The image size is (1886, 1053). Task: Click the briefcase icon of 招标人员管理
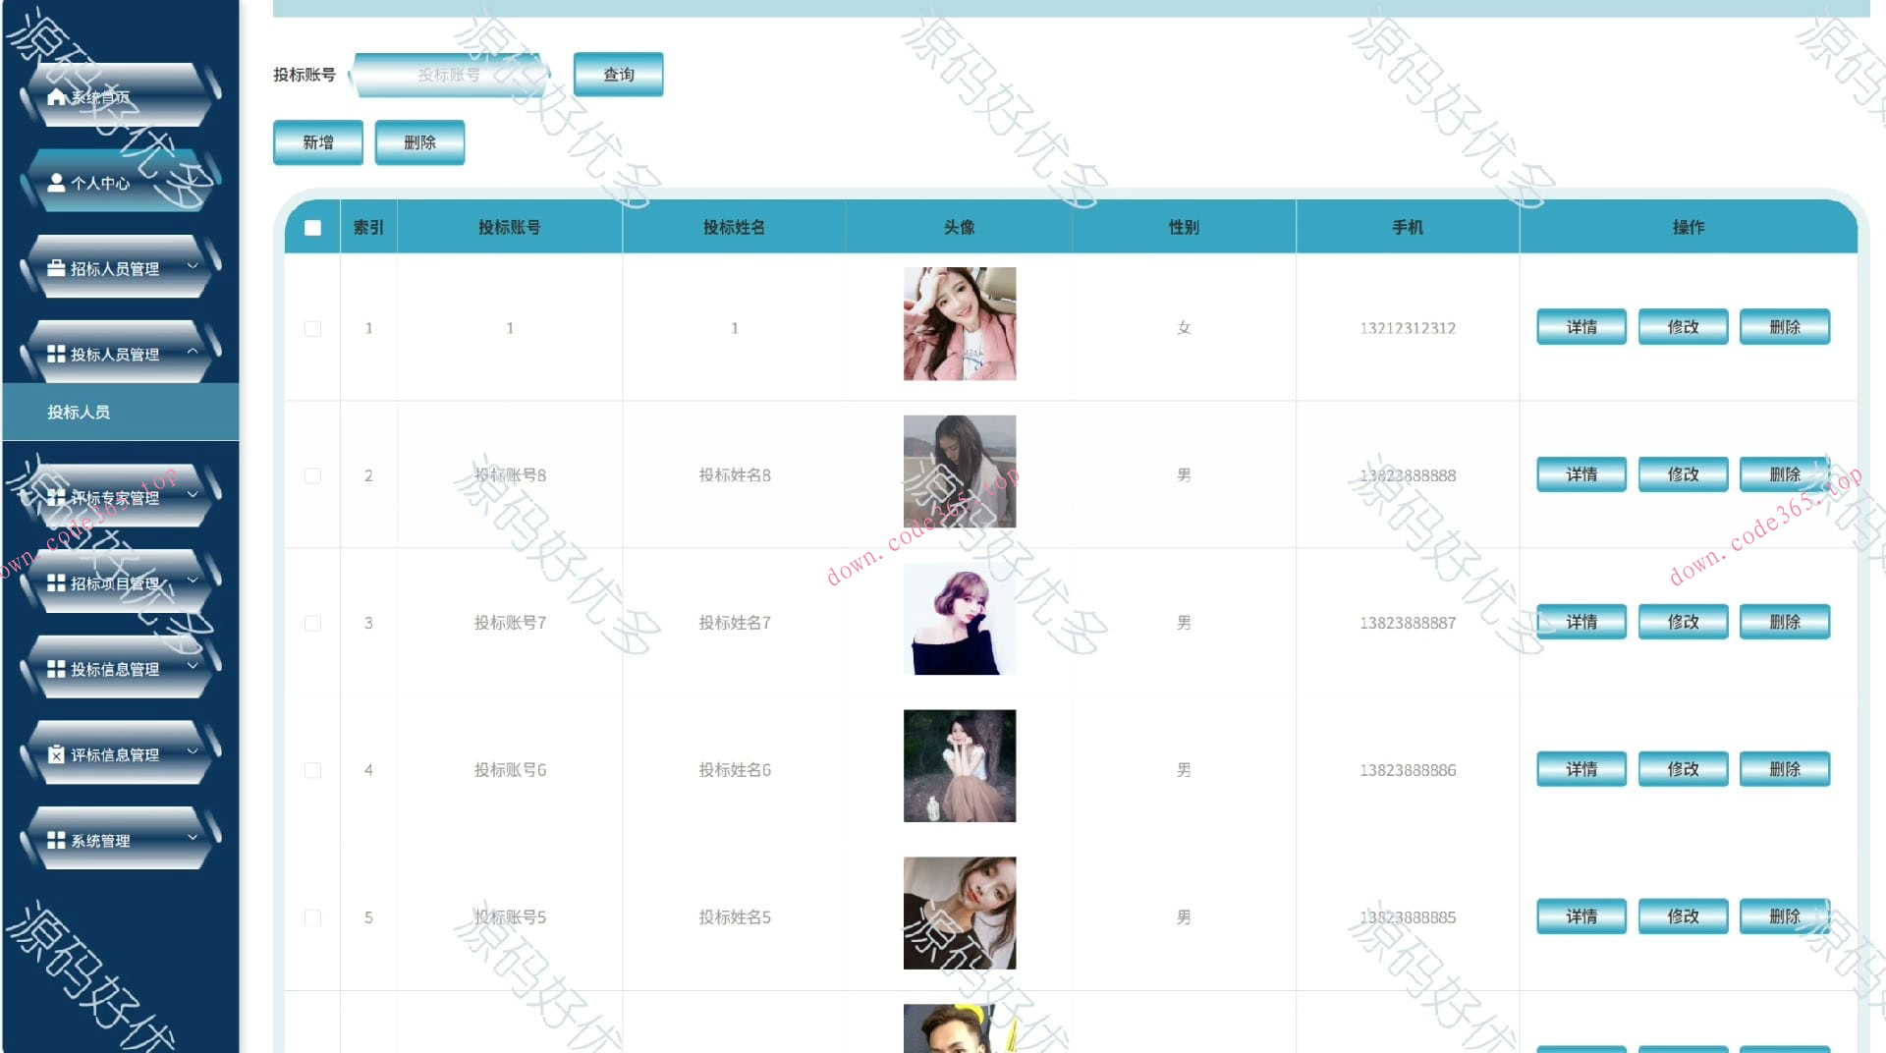pos(57,268)
